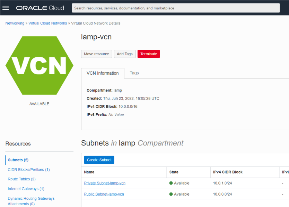Create a new subnet

[99, 160]
